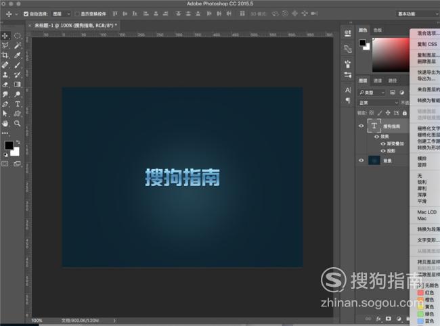The height and width of the screenshot is (326, 440).
Task: Switch to the 通道 tab
Action: point(378,80)
